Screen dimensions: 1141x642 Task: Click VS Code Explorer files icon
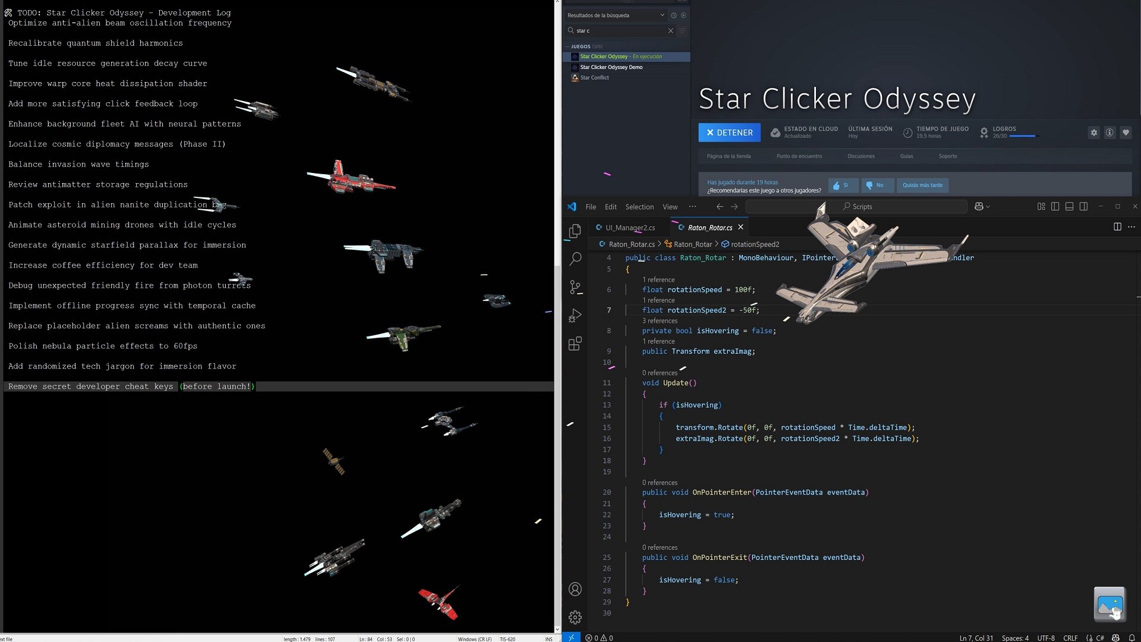point(575,231)
